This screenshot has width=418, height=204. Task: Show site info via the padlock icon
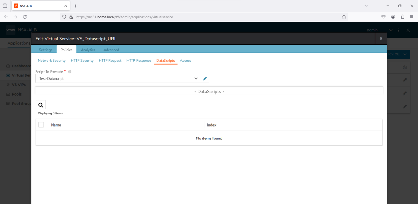pos(71,17)
